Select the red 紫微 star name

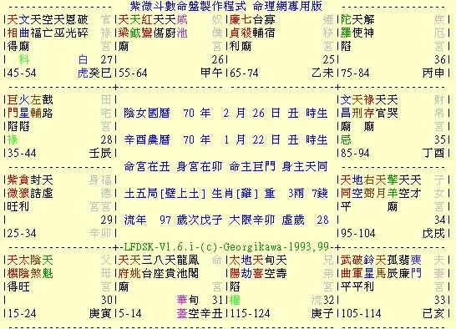[x=13, y=186]
